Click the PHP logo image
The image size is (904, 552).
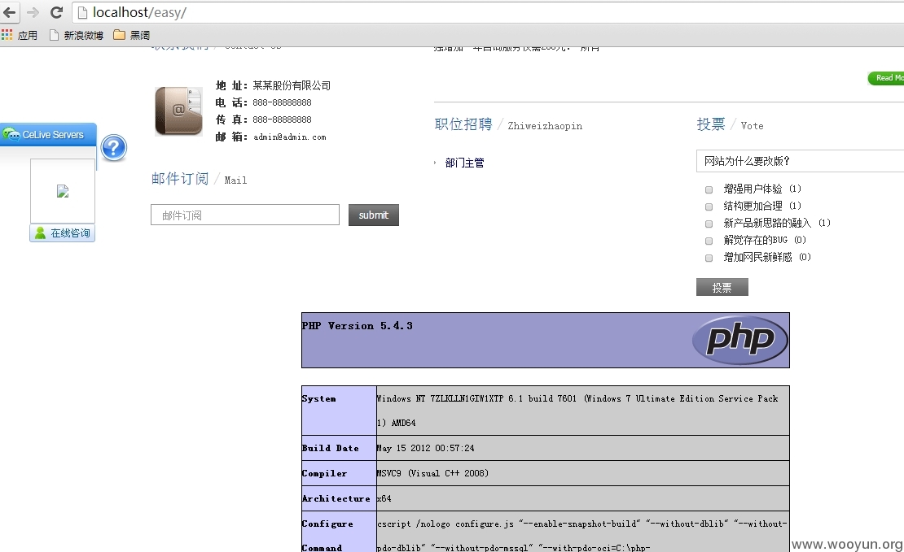740,340
